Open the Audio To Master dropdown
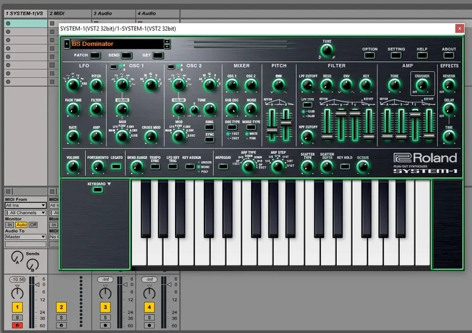This screenshot has height=333, width=472. click(25, 236)
